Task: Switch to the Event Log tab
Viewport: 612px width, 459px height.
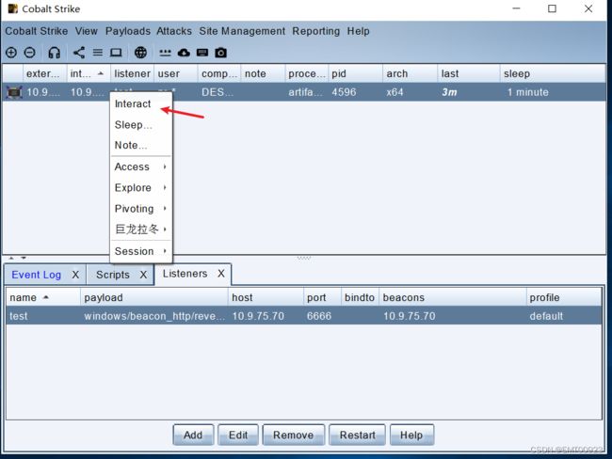Action: [x=37, y=275]
